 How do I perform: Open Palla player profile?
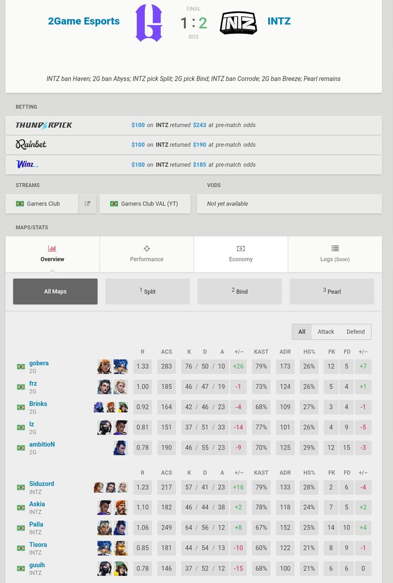(36, 525)
